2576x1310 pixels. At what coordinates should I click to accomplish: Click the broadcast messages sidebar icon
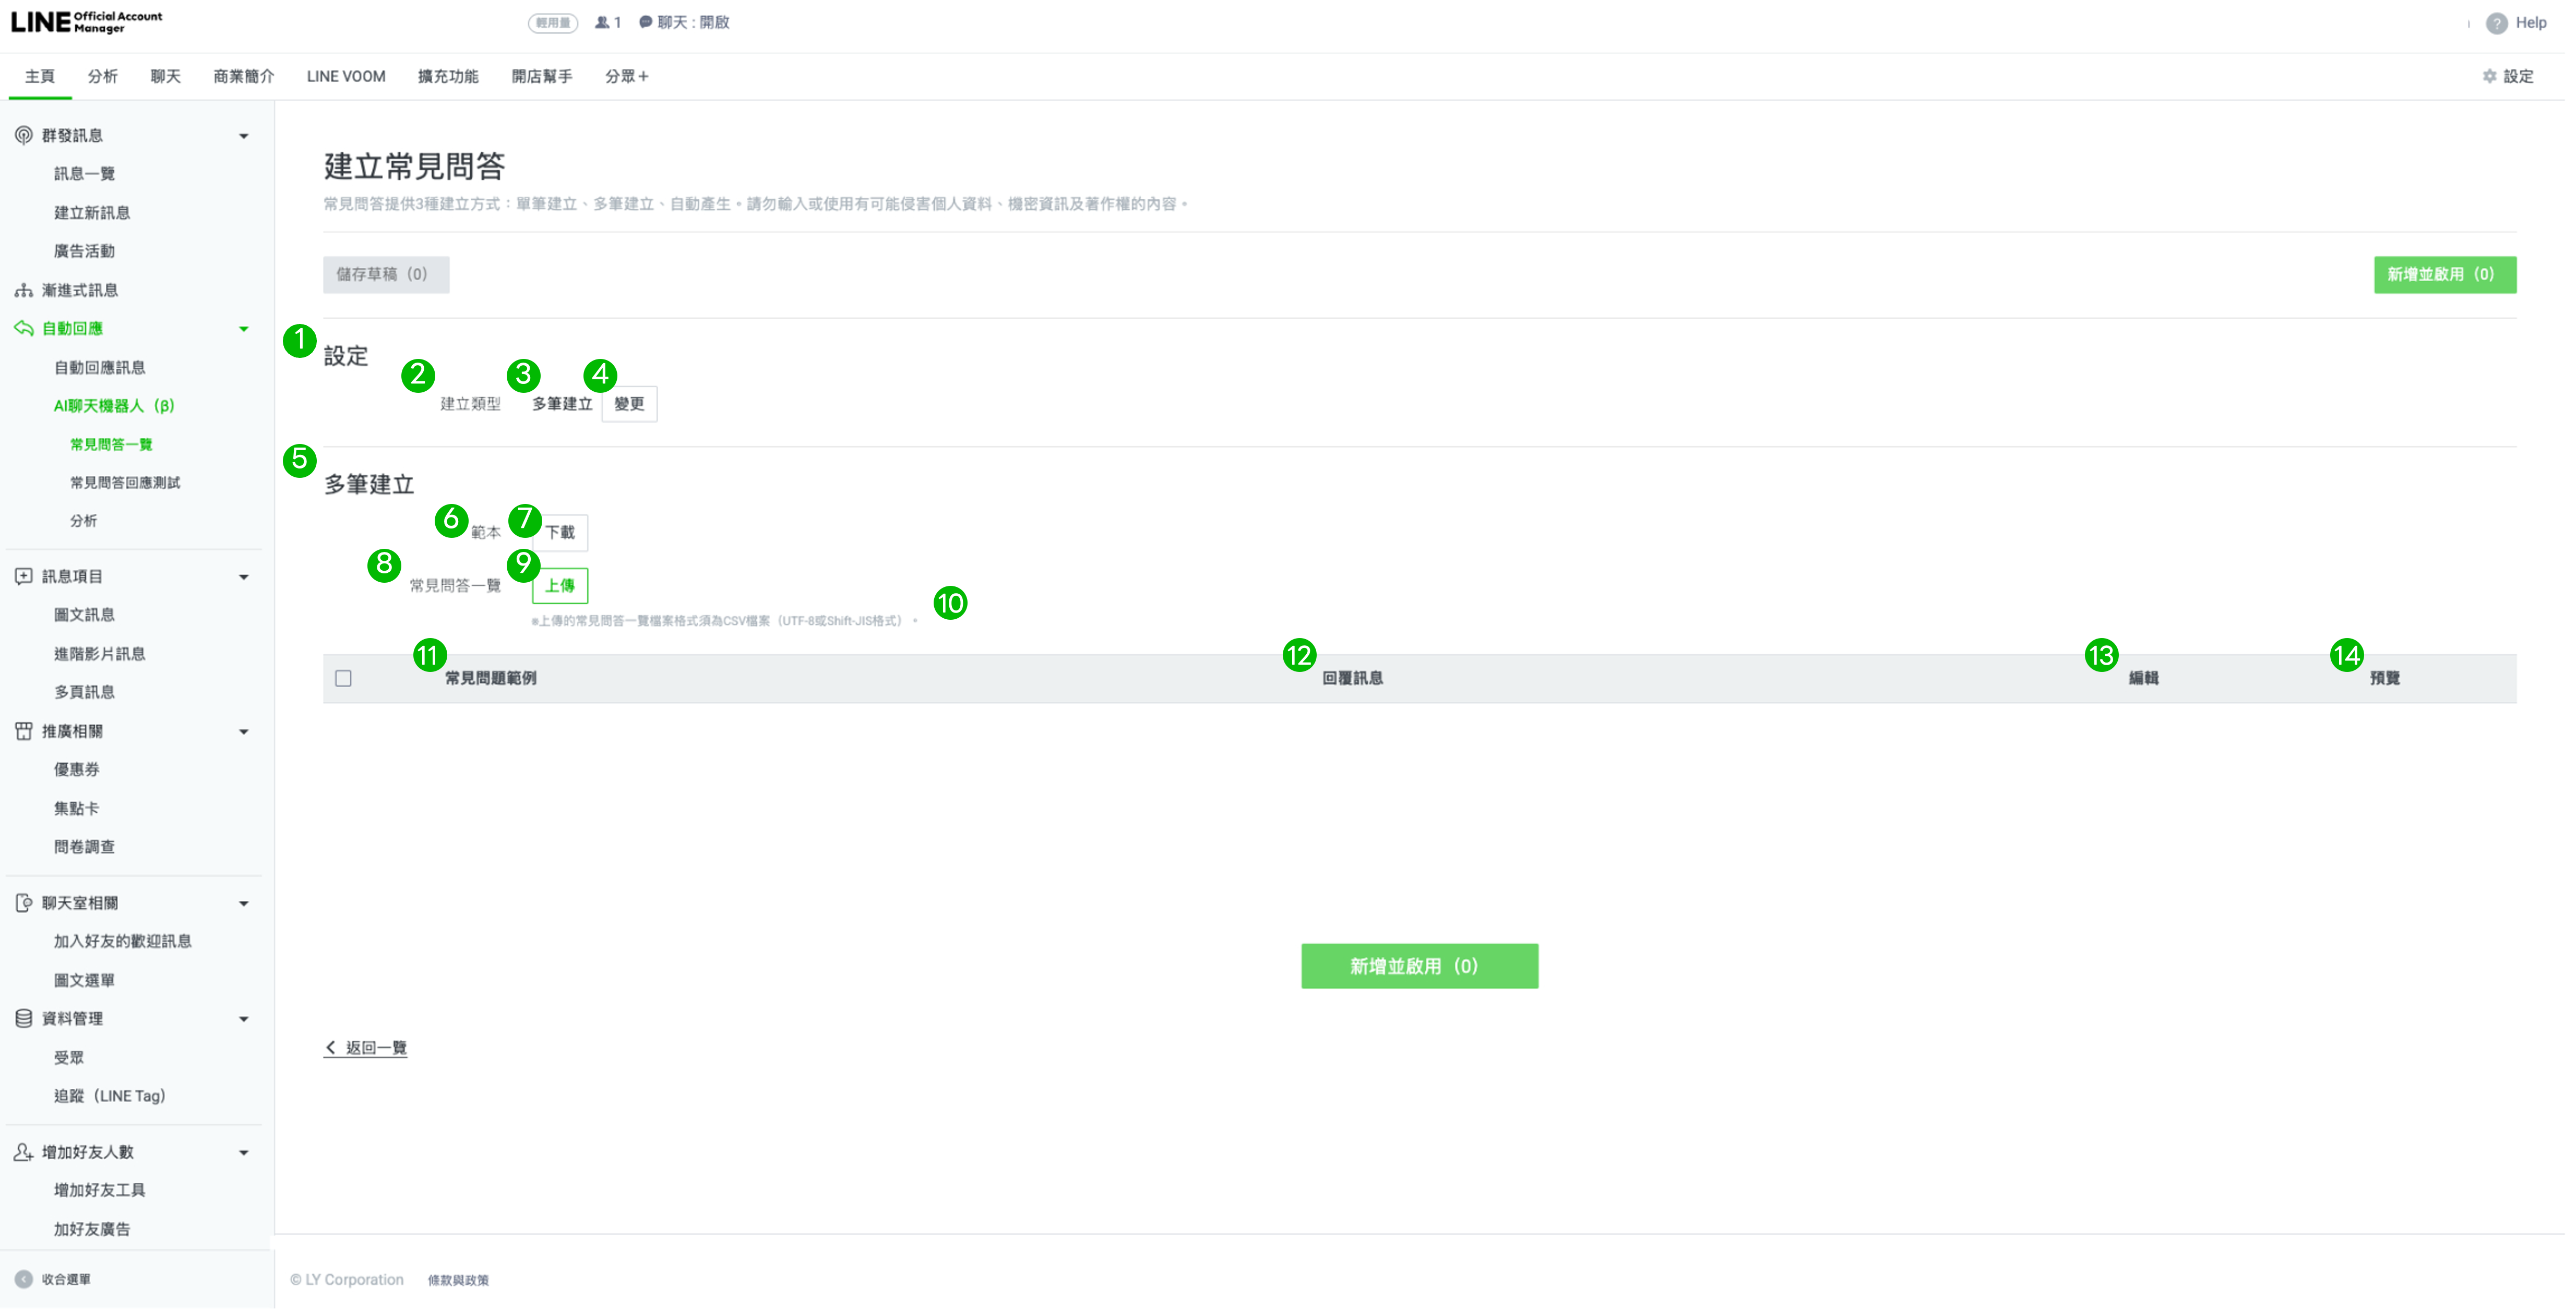click(x=23, y=135)
